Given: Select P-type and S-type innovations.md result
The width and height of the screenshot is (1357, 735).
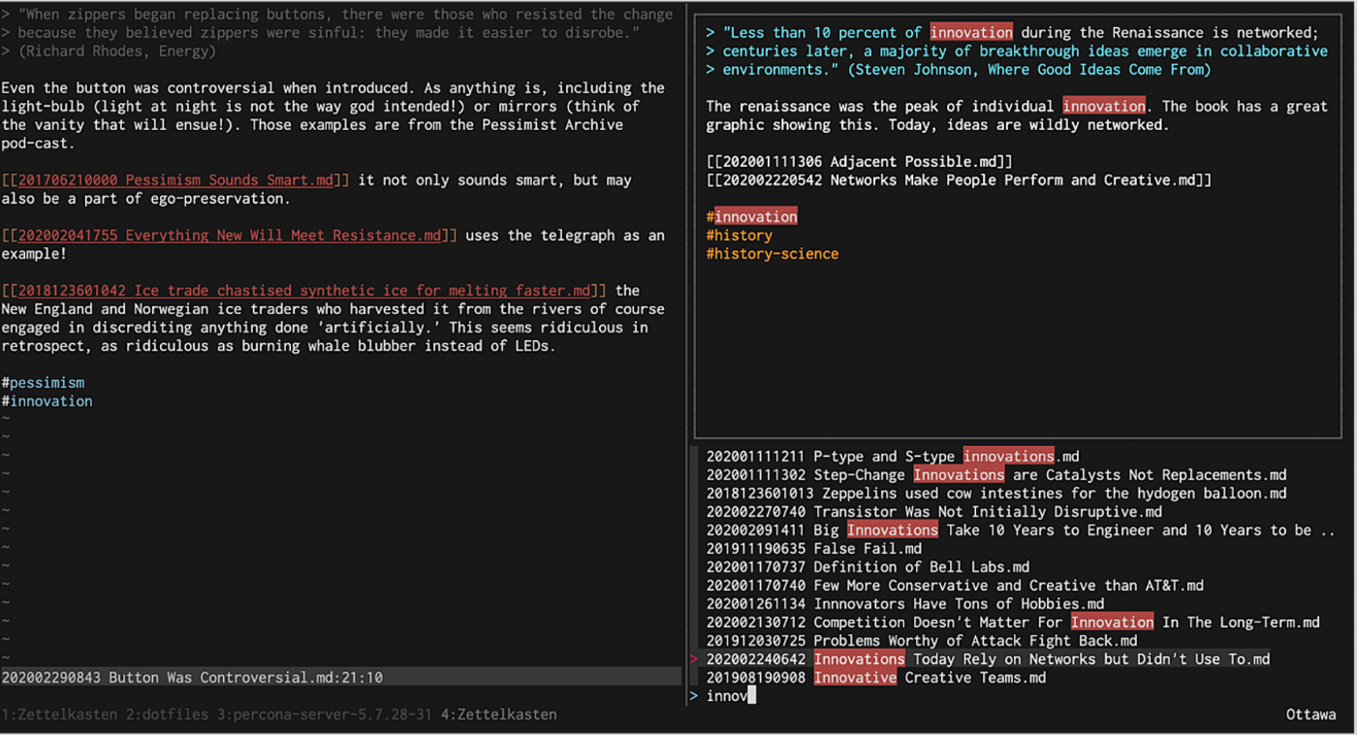Looking at the screenshot, I should click(x=892, y=457).
